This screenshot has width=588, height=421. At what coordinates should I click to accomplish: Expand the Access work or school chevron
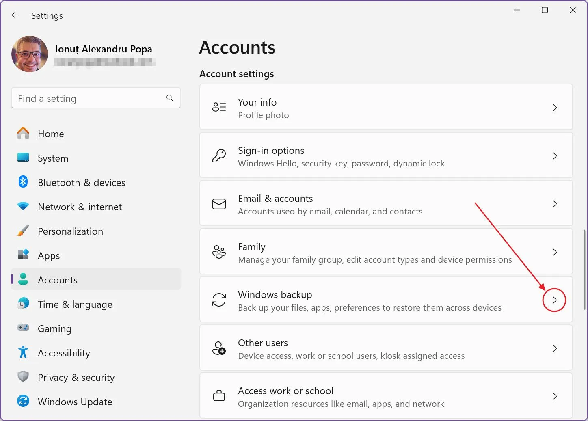click(x=554, y=396)
